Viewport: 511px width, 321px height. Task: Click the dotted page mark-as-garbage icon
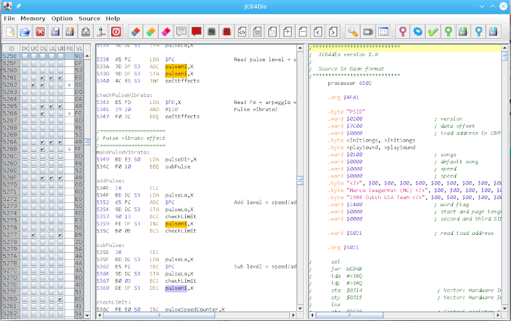272,31
